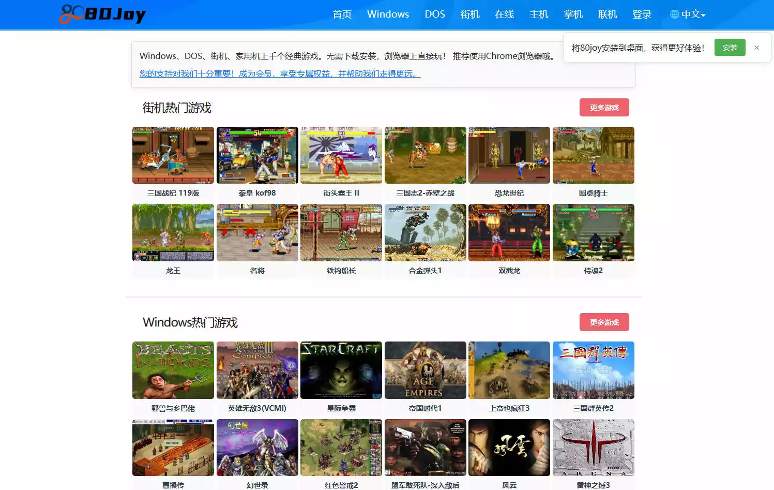
Task: Open the 野兽与乡巴佬 game thumbnail
Action: [x=173, y=370]
